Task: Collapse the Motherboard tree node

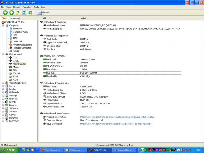Action: point(3,54)
